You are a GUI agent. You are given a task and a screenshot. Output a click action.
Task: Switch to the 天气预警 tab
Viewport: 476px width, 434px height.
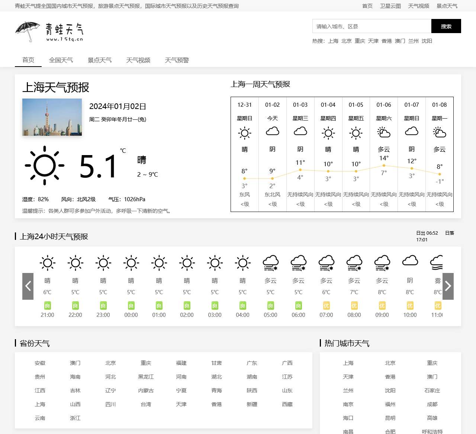(x=177, y=60)
